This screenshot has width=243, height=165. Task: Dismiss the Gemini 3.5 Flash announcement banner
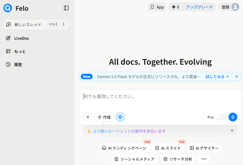(237, 76)
